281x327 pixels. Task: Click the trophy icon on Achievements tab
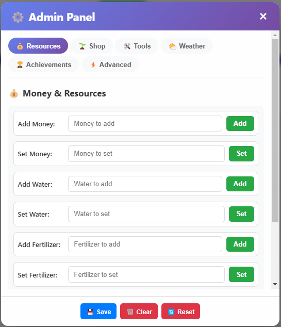coord(20,64)
